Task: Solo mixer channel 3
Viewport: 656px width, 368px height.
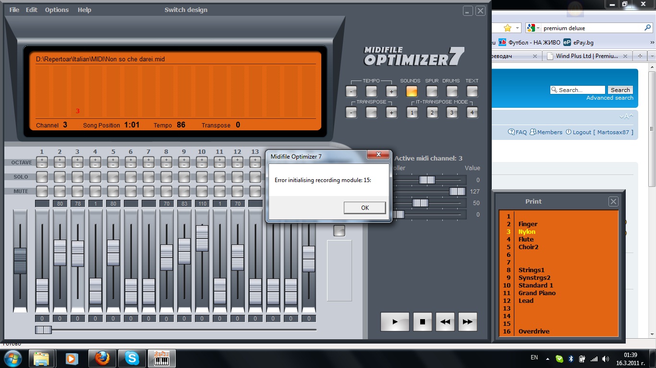Action: pos(77,177)
